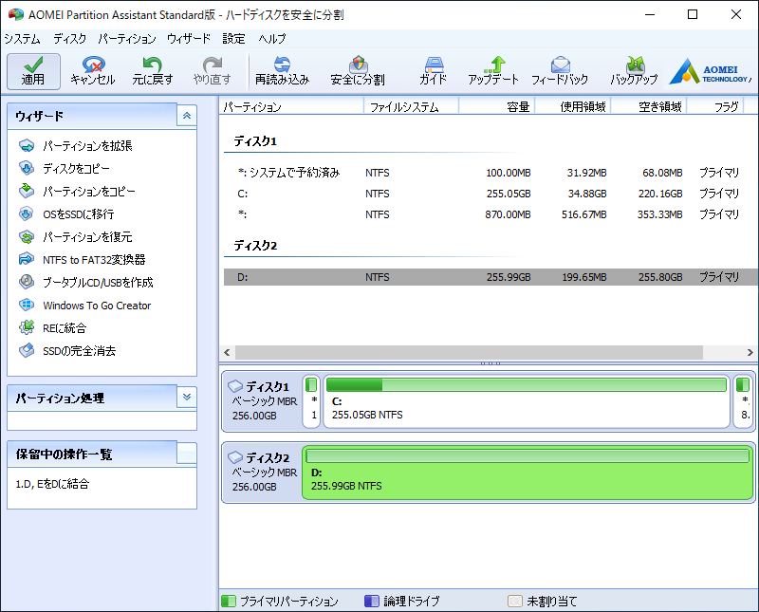Click the horizontal scrollbar left arrow

[227, 352]
